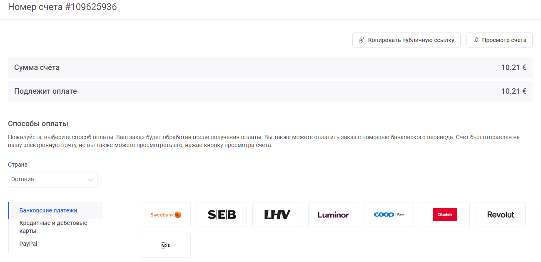Screen dimensions: 541x262
Task: Pick the LHV bank logo
Action: tap(277, 215)
